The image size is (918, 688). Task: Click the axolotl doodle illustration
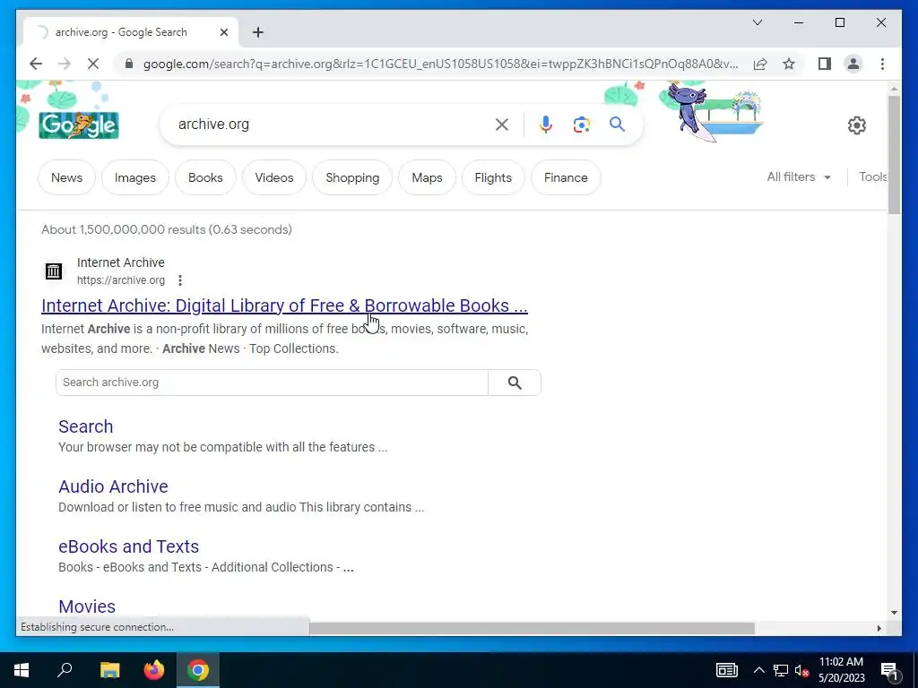[715, 112]
